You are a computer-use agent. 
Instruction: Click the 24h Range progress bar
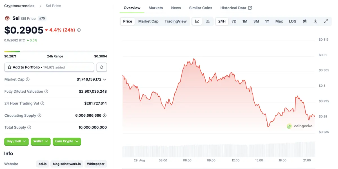pyautogui.click(x=55, y=51)
